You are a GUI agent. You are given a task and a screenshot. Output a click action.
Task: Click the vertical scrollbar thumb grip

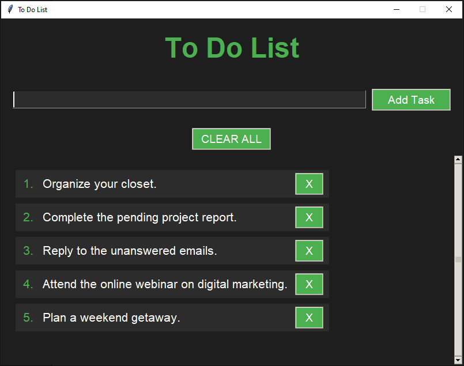(458, 260)
